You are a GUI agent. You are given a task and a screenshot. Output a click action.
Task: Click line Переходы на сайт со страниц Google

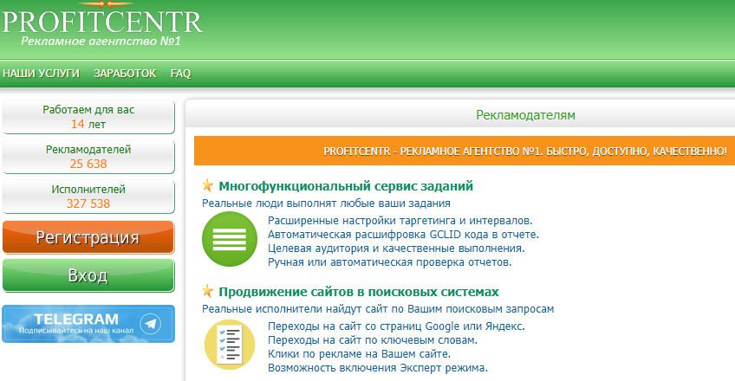tap(397, 326)
